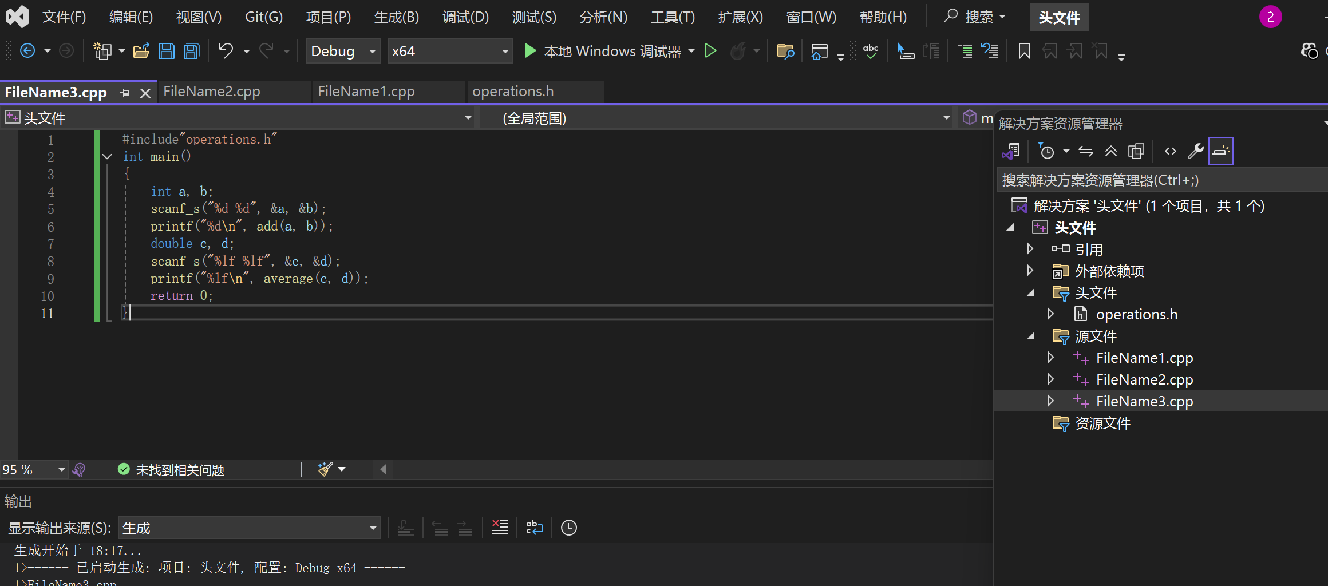Open the 95 % zoom level dropdown
Viewport: 1328px width, 586px height.
(34, 469)
